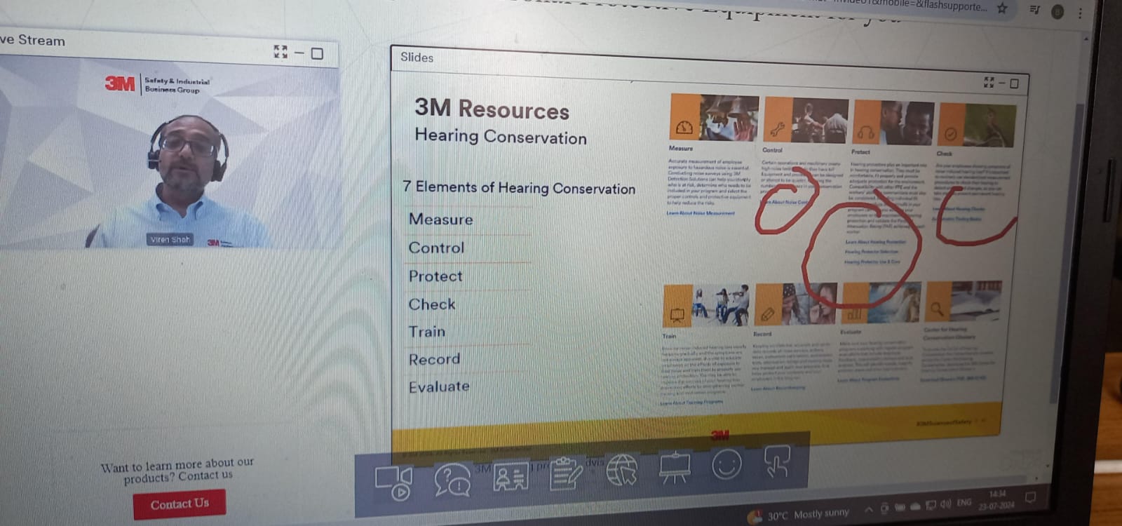Screen dimensions: 1122x526
Task: Click the Measure gauge image on slide
Action: tap(714, 119)
